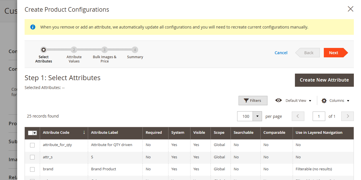Open the select-all checkbox dropdown
This screenshot has width=361, height=180.
point(35,133)
